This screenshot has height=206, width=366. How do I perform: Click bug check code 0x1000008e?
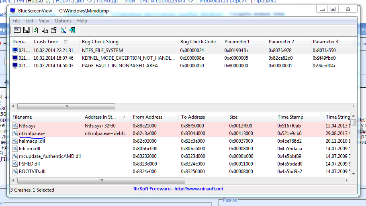point(192,58)
